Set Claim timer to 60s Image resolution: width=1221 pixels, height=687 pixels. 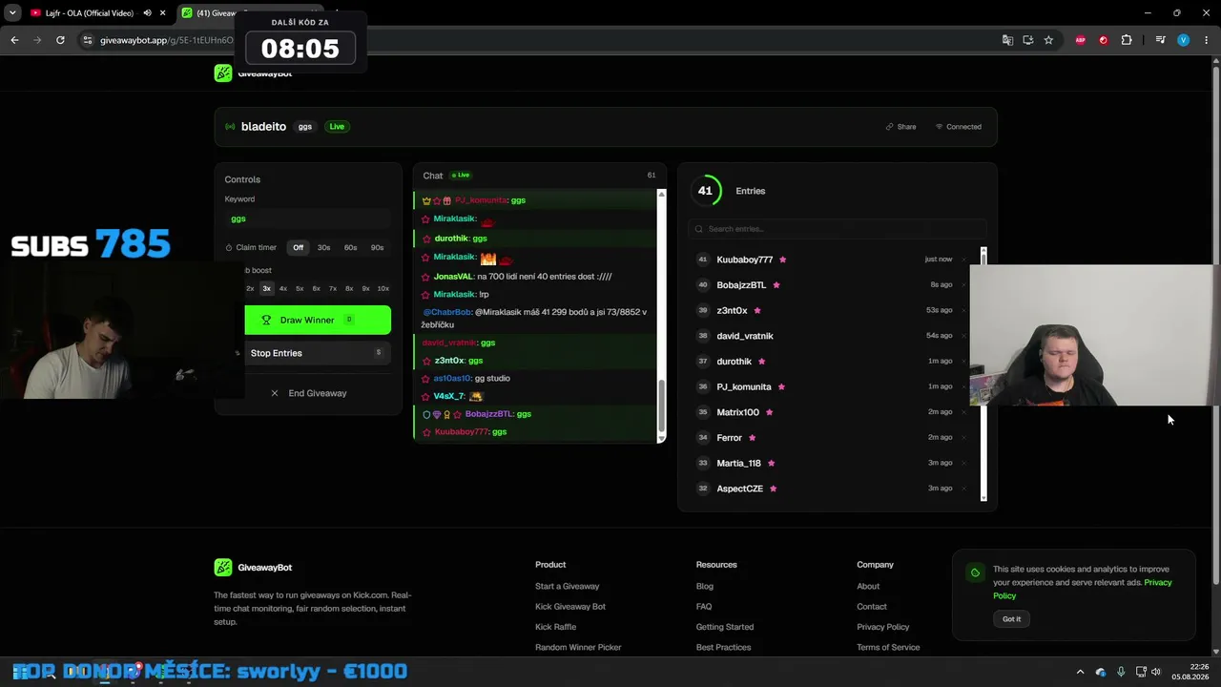(x=351, y=248)
